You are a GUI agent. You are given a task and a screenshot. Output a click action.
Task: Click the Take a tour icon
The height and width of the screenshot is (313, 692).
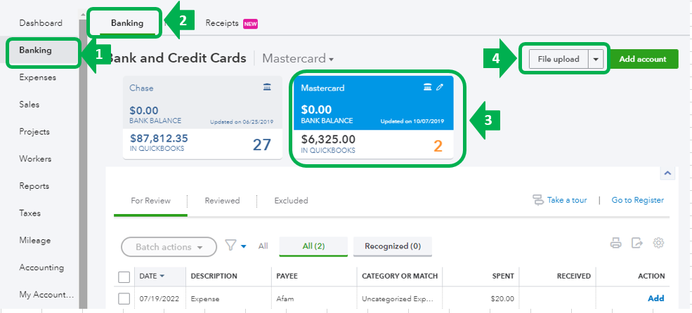[x=539, y=200]
